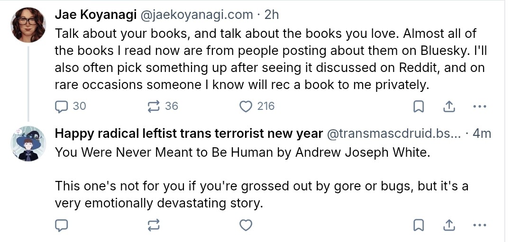Open more options on Jae Koyanagi's post
Viewport: 512px width, 242px height.
[479, 107]
